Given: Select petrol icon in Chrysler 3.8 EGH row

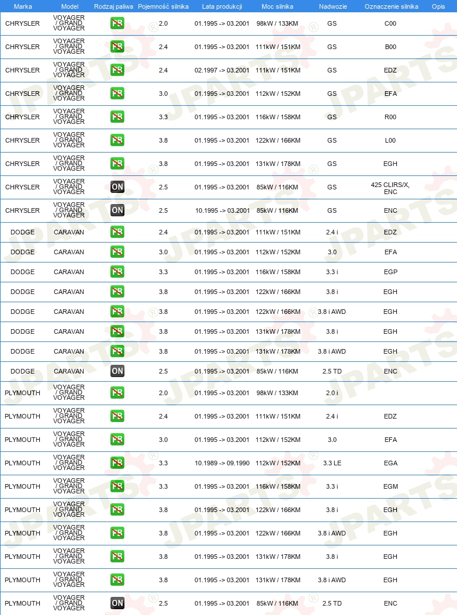Looking at the screenshot, I should (x=117, y=163).
